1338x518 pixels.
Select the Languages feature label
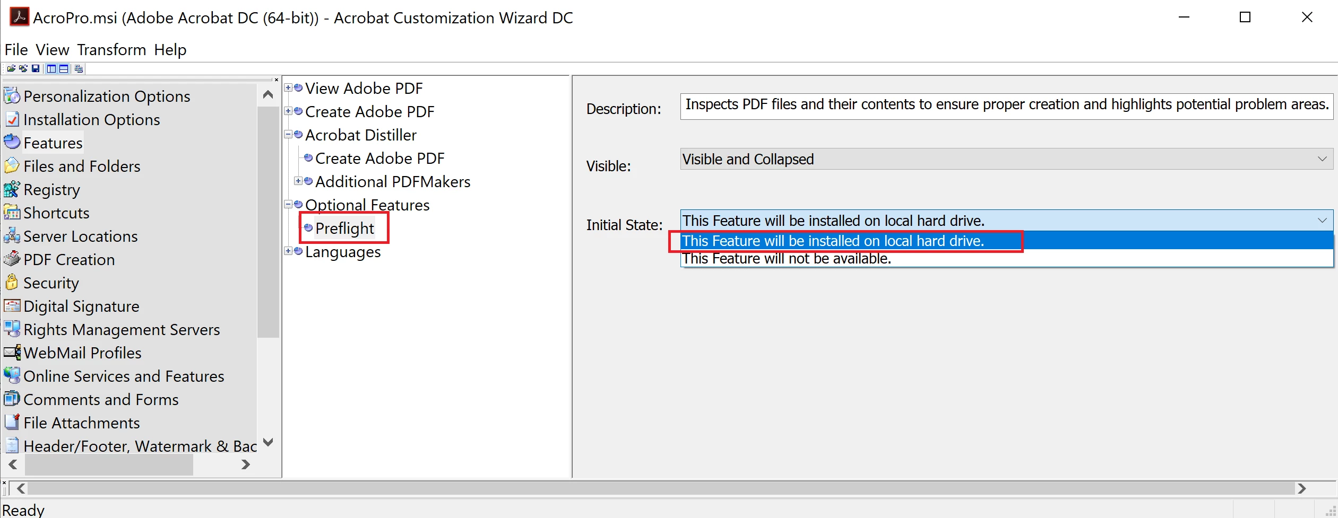click(343, 251)
